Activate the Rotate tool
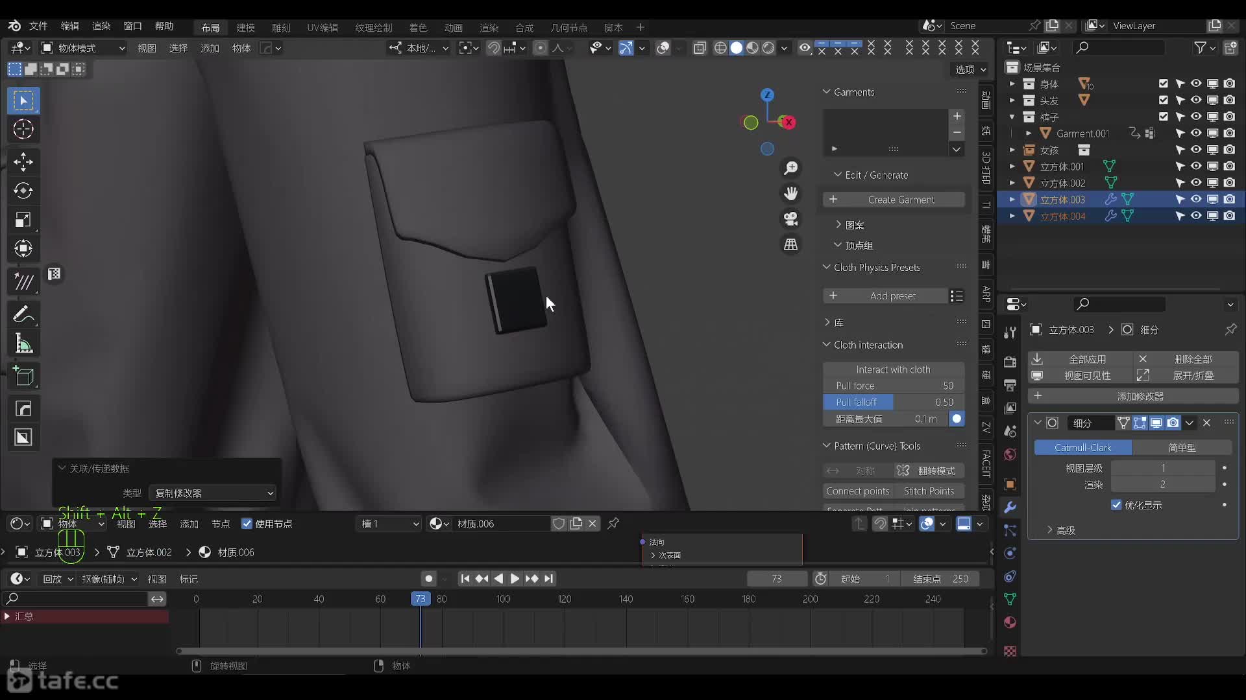 23,191
